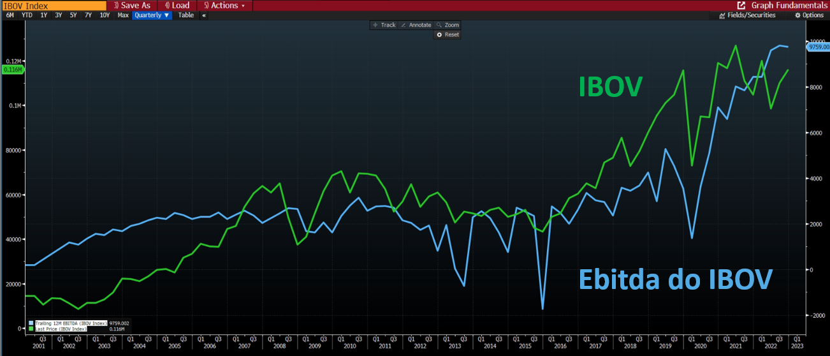Click the 2023 year label on x-axis

click(x=796, y=346)
